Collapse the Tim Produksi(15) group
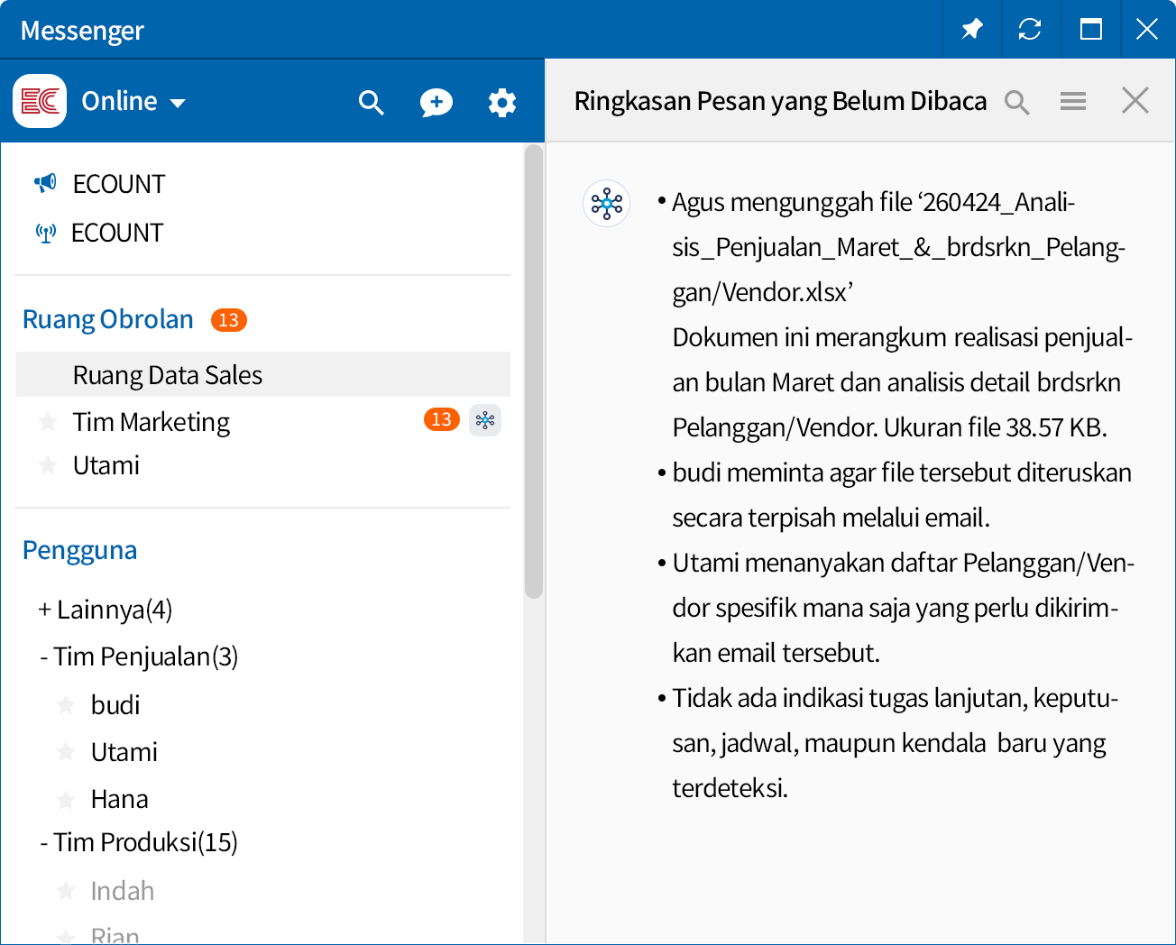Image resolution: width=1176 pixels, height=945 pixels. [139, 842]
